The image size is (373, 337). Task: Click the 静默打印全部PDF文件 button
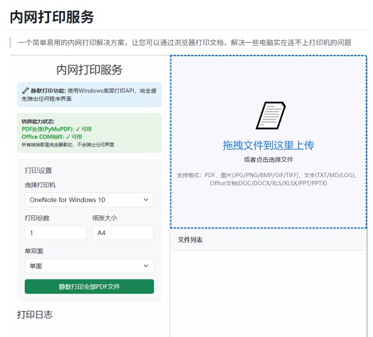[89, 287]
